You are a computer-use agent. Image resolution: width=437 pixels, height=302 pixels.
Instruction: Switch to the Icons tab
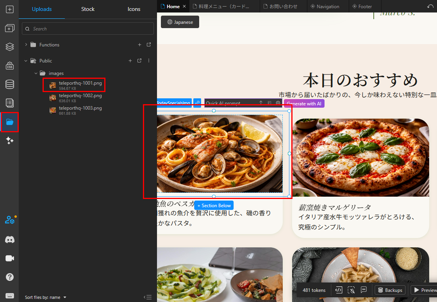click(x=134, y=9)
